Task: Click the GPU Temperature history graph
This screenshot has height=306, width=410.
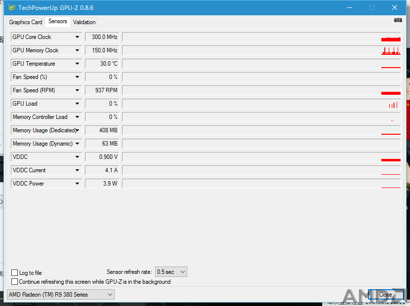Action: [x=261, y=64]
